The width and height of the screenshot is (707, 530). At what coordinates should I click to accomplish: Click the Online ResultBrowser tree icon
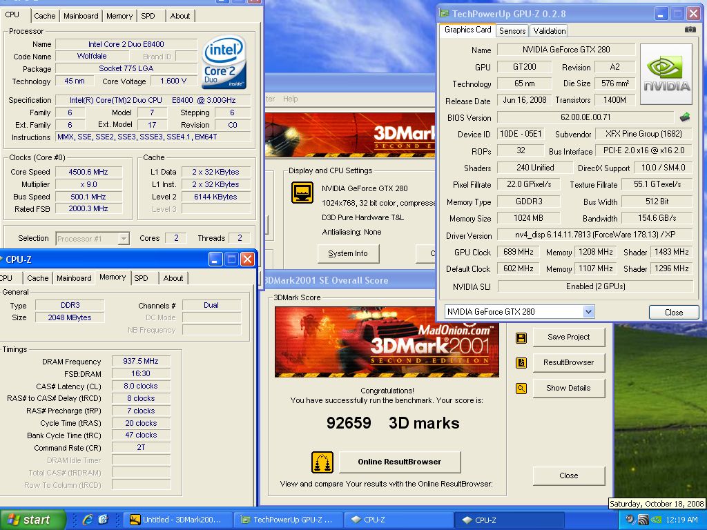322,462
